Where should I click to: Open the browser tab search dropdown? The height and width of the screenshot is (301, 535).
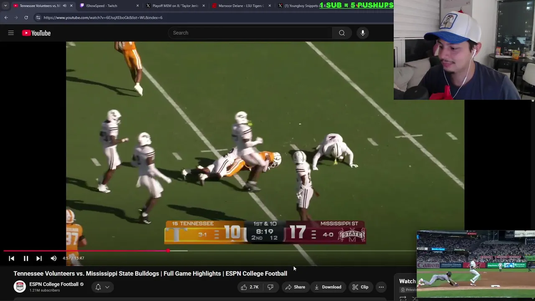click(x=5, y=6)
